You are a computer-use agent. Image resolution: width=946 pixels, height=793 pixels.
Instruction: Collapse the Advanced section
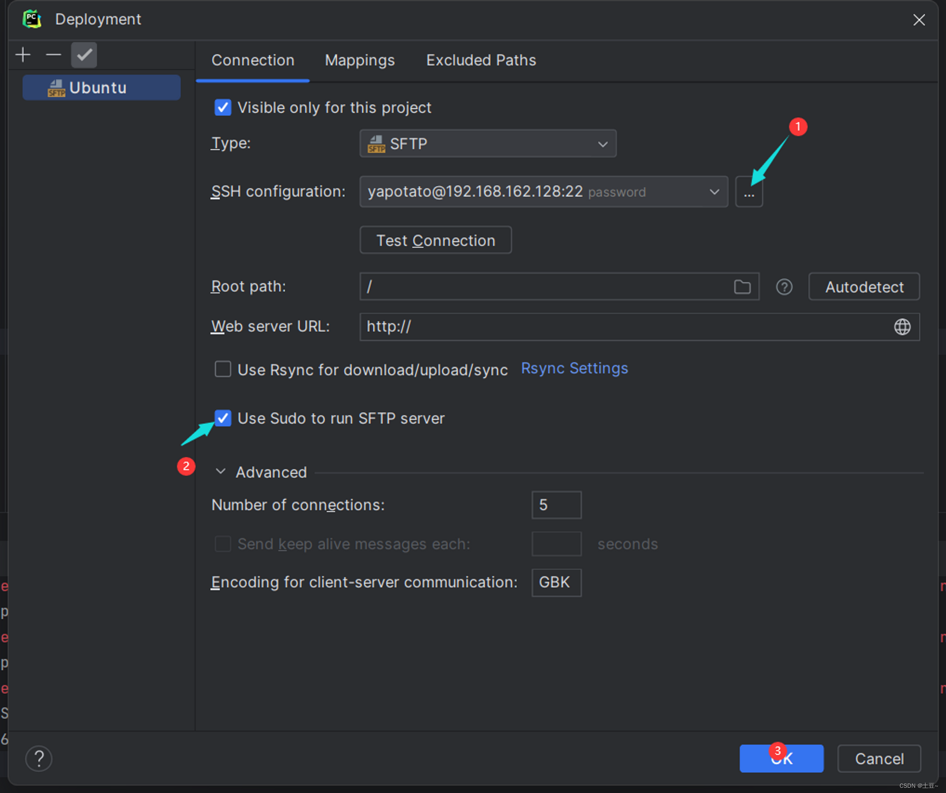point(220,472)
